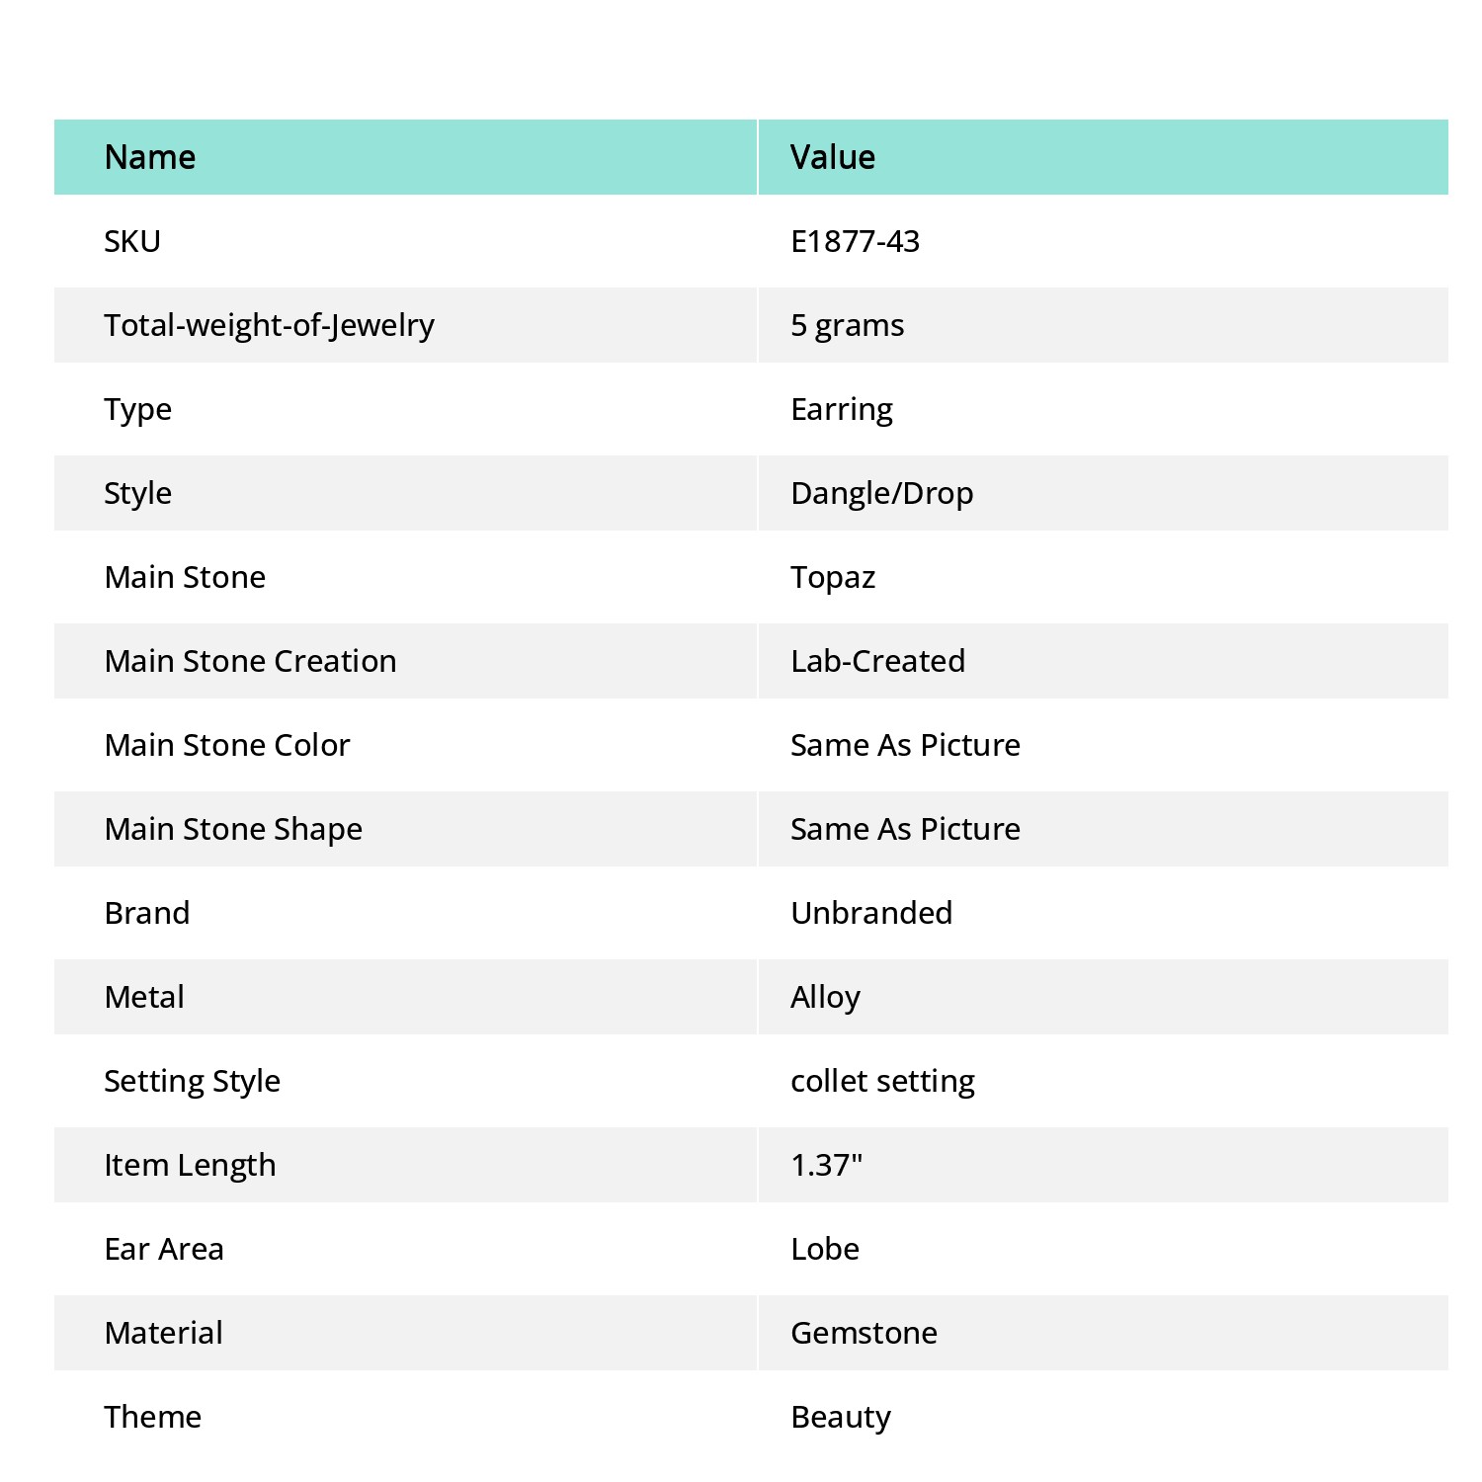Click the Value column header
The image size is (1482, 1482).
pyautogui.click(x=1104, y=157)
